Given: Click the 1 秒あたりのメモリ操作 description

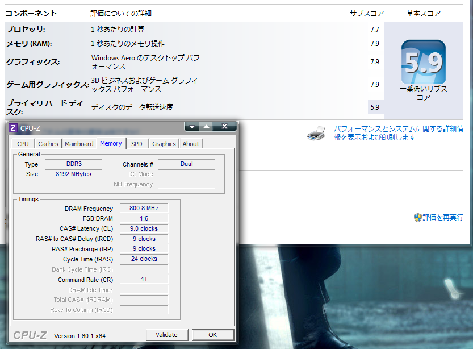Looking at the screenshot, I should coord(128,43).
